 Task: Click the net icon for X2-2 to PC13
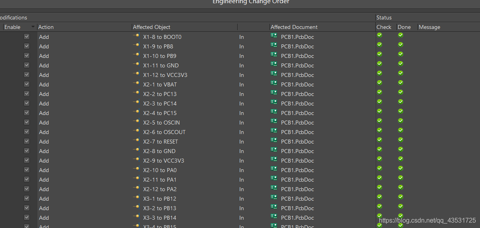click(136, 93)
